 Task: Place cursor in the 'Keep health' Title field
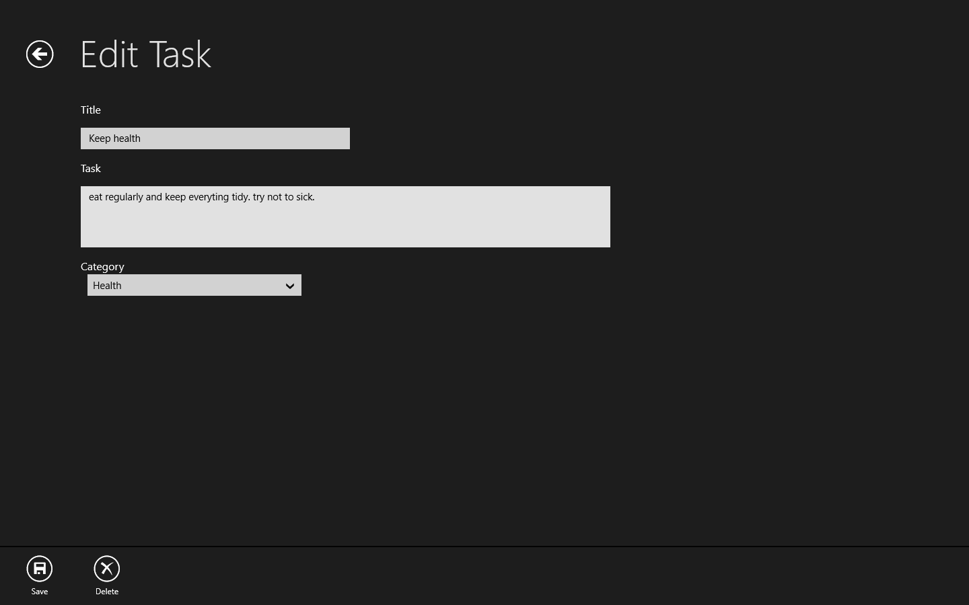click(x=215, y=138)
